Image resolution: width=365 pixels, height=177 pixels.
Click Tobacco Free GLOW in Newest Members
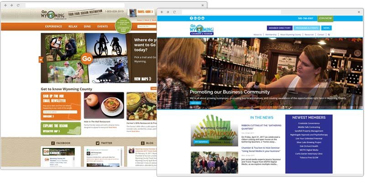pos(309,157)
